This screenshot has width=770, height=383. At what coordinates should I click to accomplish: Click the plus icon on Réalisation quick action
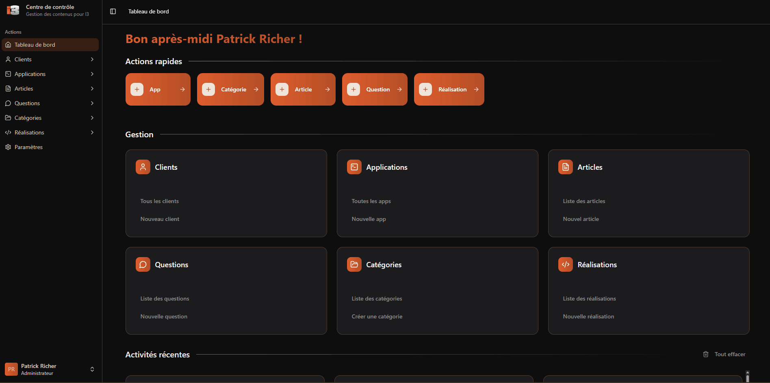click(425, 89)
